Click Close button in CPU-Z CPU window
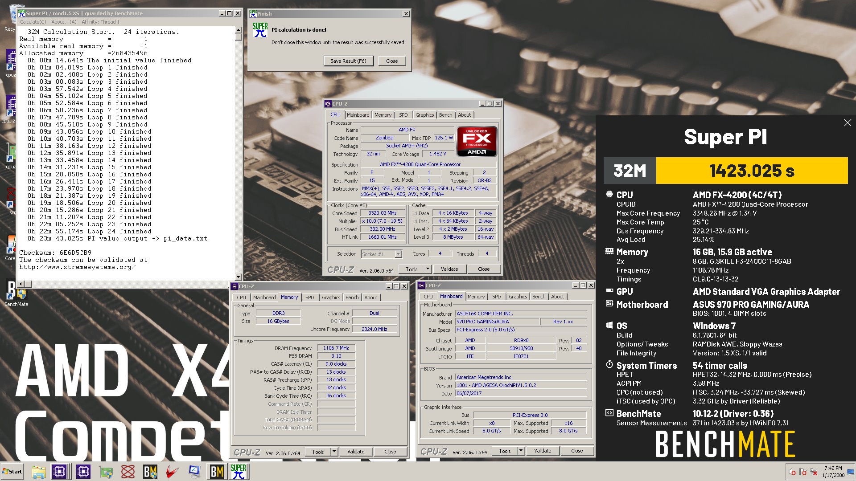 tap(484, 269)
